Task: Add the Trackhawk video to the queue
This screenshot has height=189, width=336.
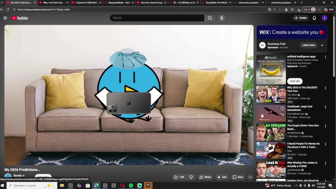Action: 282,115
